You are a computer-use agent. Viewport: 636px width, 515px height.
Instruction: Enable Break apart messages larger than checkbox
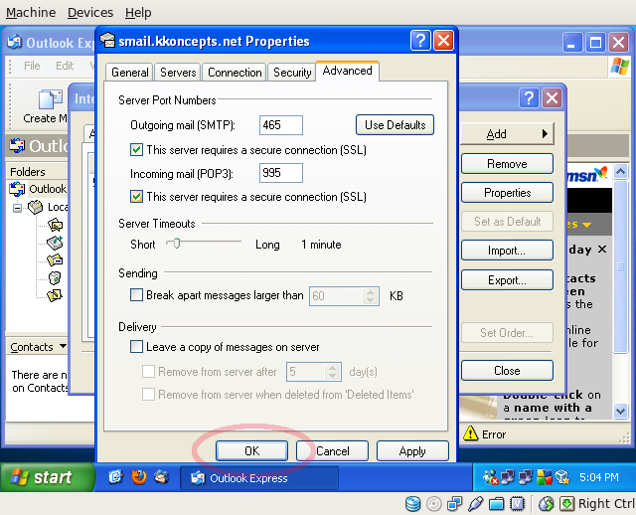tap(136, 295)
